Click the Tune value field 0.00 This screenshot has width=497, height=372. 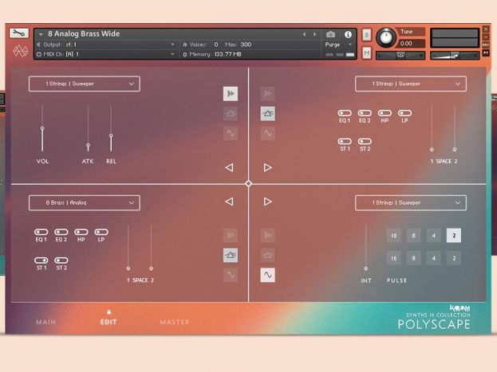pyautogui.click(x=410, y=44)
